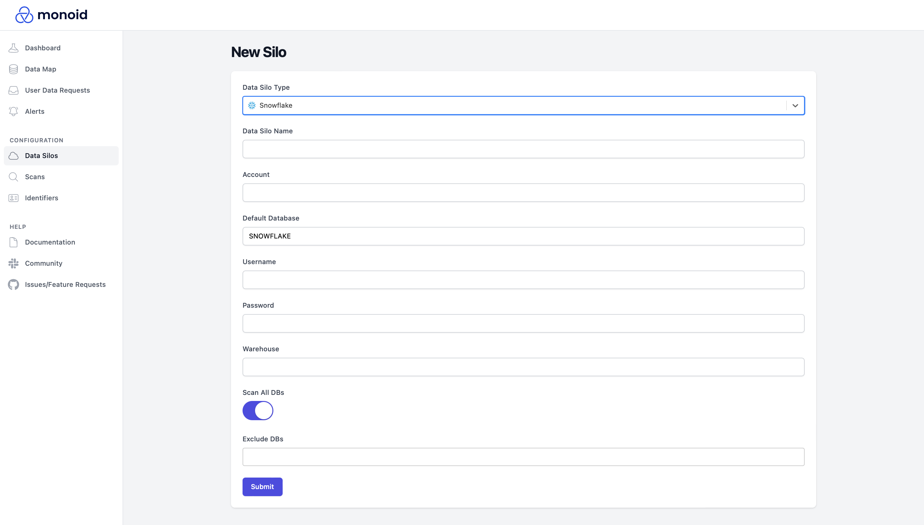Focus the Exclude DBs input field

pyautogui.click(x=523, y=457)
